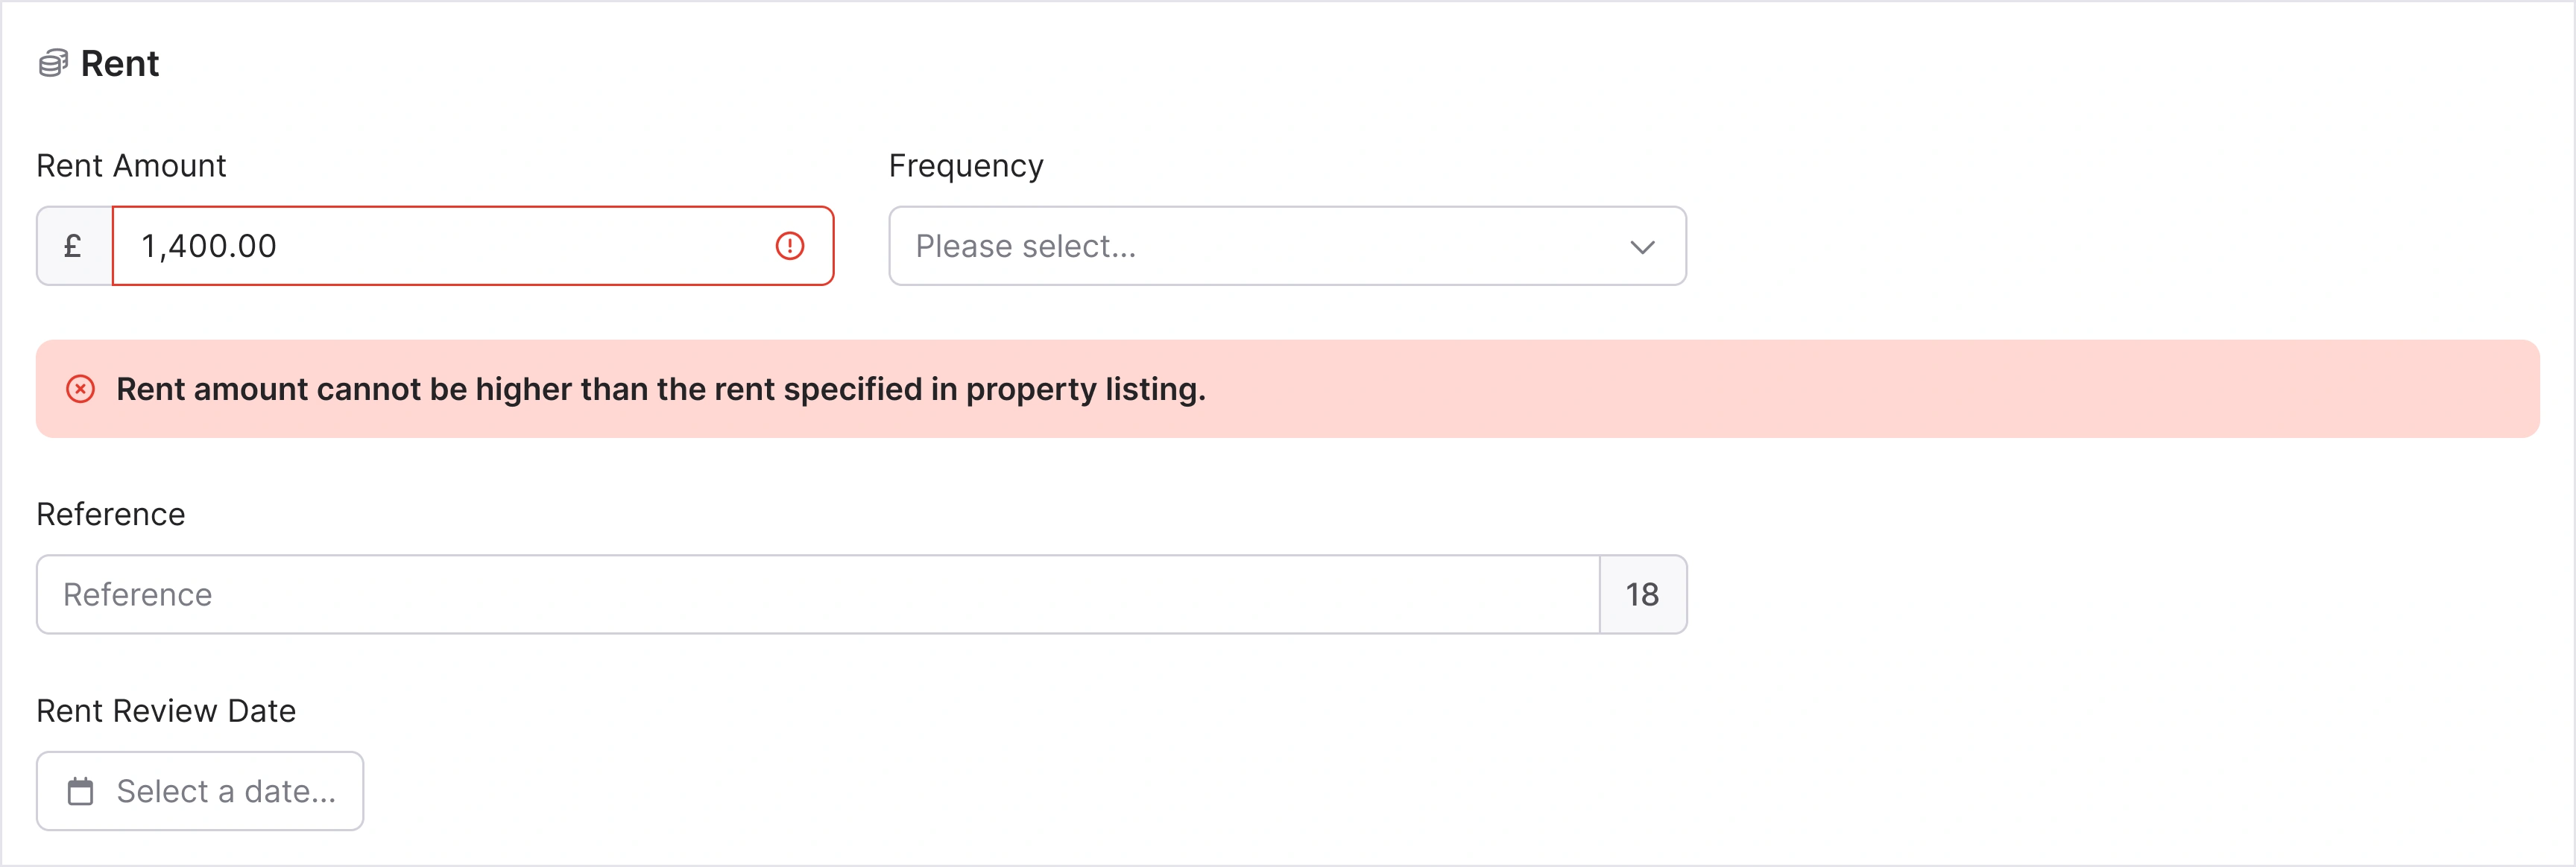
Task: Click the rent amount error message text
Action: [661, 390]
